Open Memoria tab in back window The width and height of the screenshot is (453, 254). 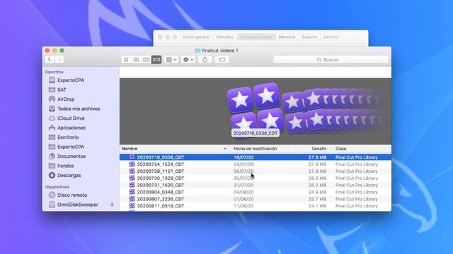287,37
